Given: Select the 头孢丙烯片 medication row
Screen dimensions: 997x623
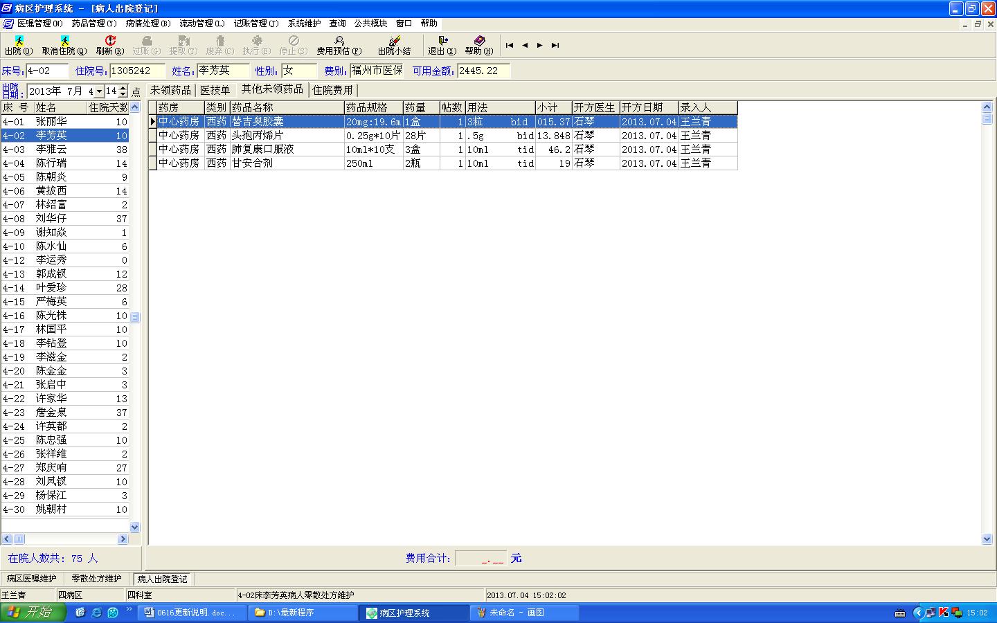Looking at the screenshot, I should click(x=443, y=136).
